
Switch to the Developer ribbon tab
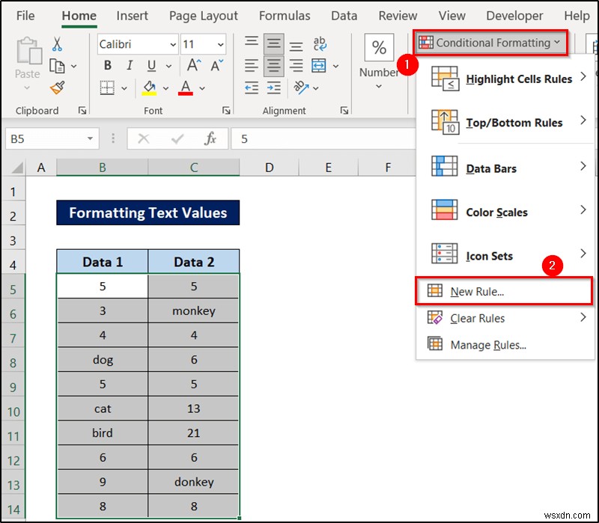[514, 16]
